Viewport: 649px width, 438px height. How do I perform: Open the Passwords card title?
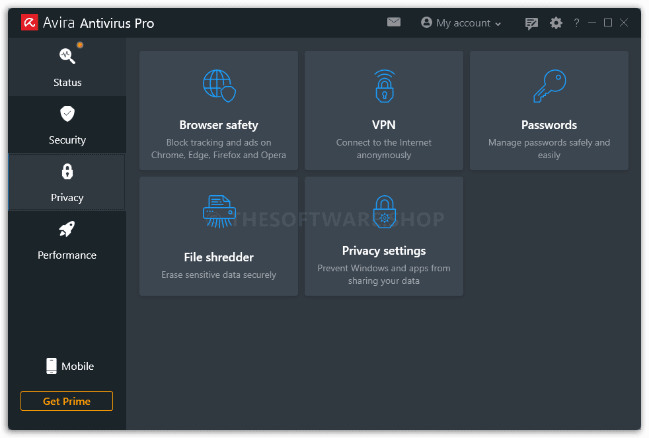549,125
